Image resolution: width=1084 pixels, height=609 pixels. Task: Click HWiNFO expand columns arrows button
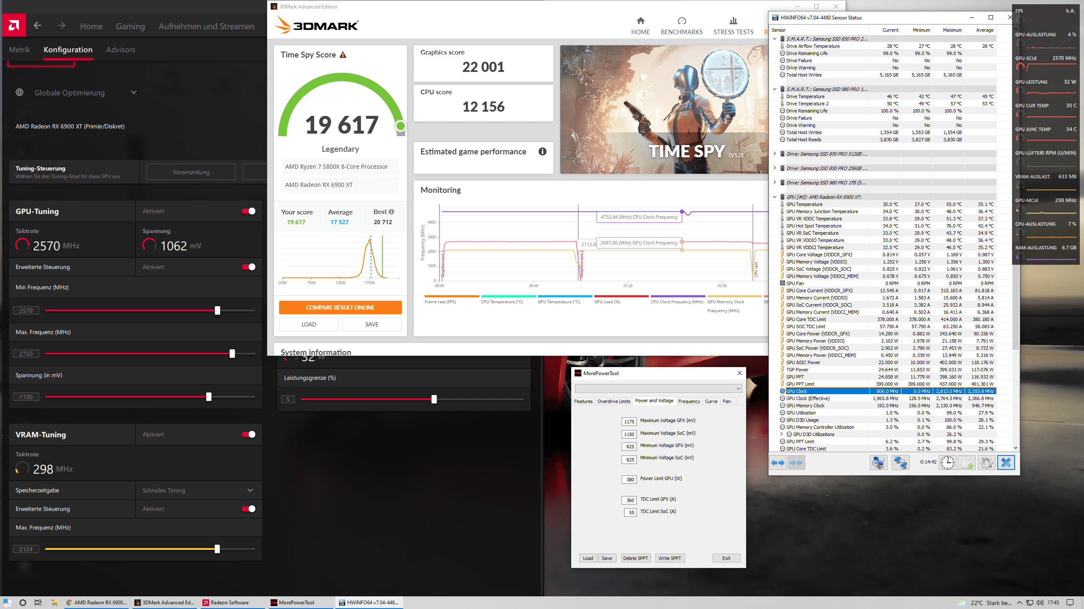778,463
